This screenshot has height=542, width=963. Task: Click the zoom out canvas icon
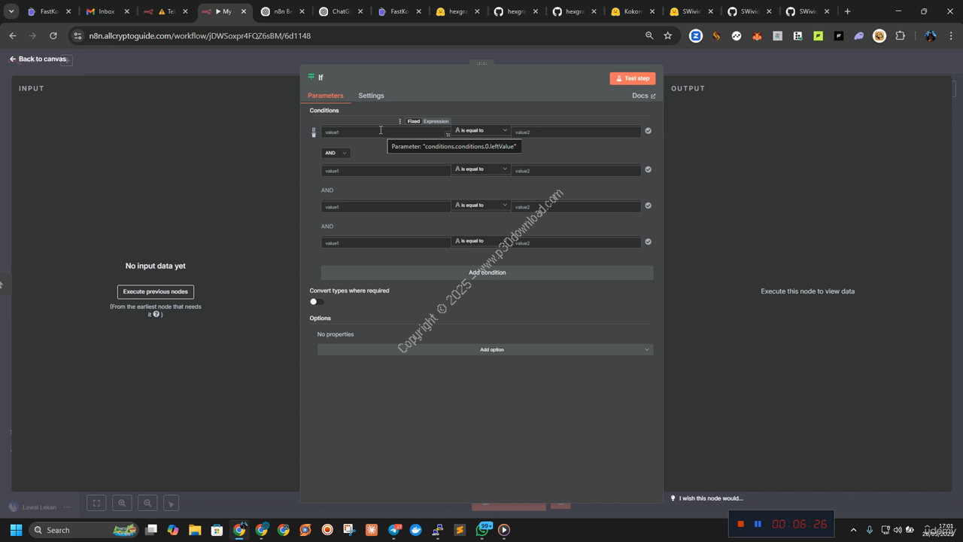tap(147, 503)
